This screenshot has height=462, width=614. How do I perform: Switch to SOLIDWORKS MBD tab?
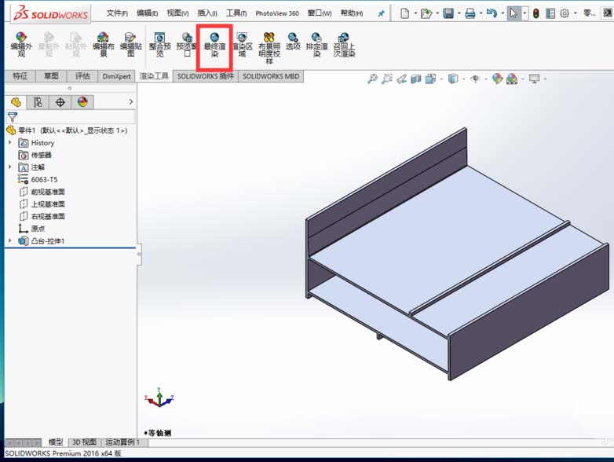coord(271,76)
